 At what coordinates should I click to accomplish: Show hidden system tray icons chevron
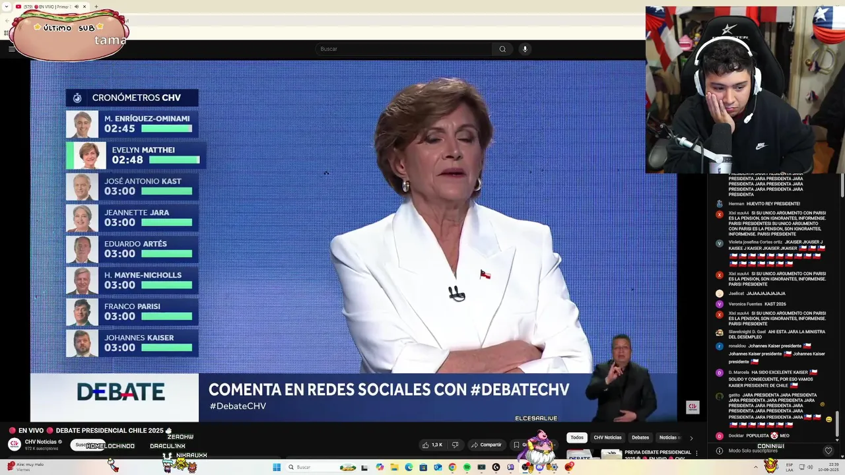click(756, 467)
